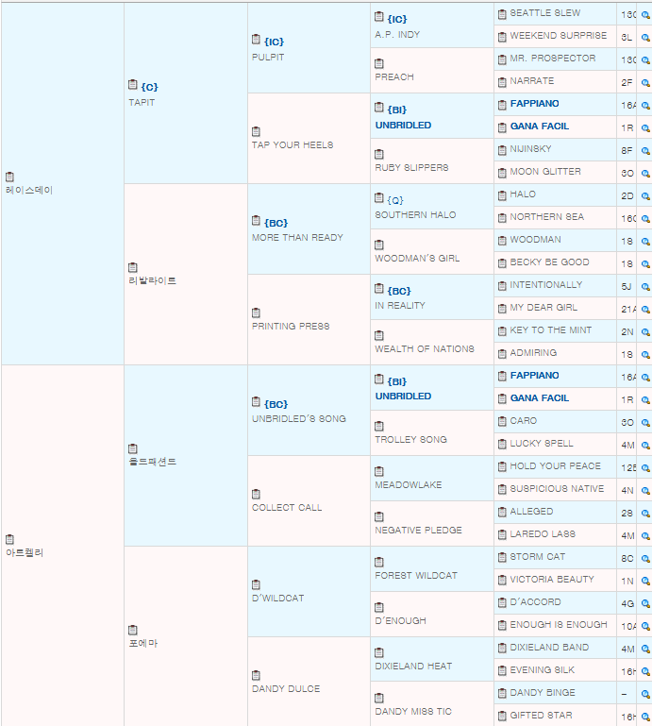Open the {Q} tag above SOUTHERN HALO
This screenshot has width=652, height=726.
[395, 200]
